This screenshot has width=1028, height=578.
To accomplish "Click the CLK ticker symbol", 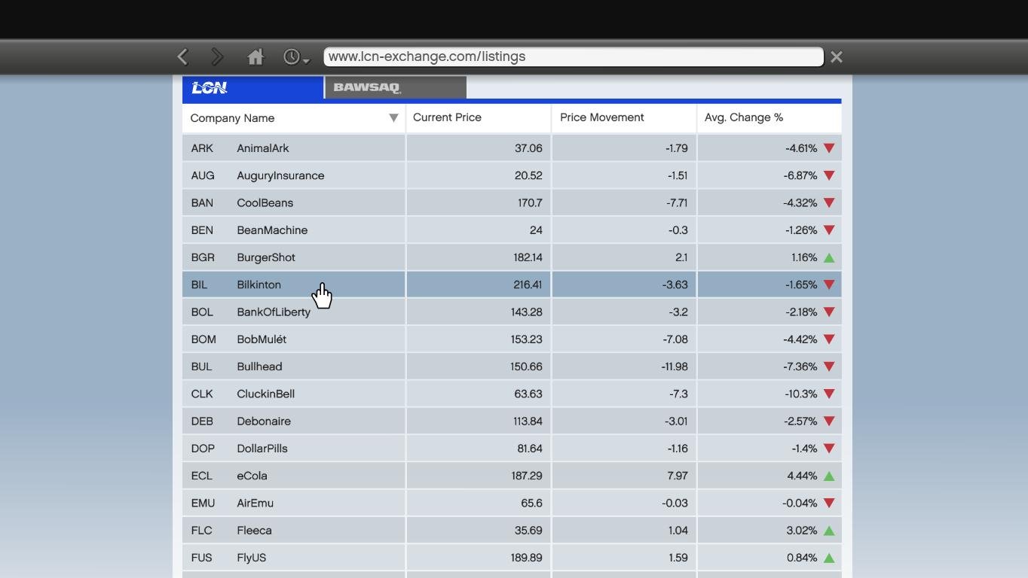I will 202,394.
